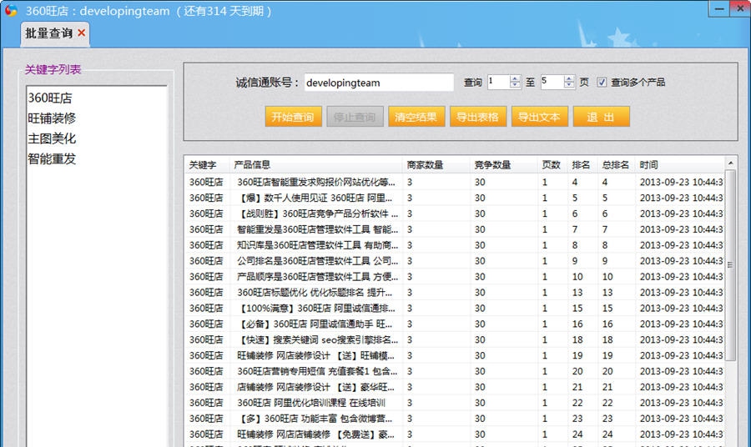Toggle the 查询多个产品 checkbox
The image size is (751, 447).
coord(602,83)
